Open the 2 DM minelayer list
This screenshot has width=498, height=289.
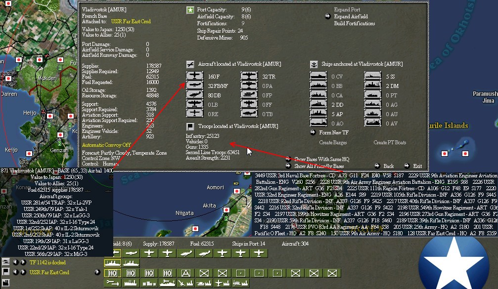372,85
